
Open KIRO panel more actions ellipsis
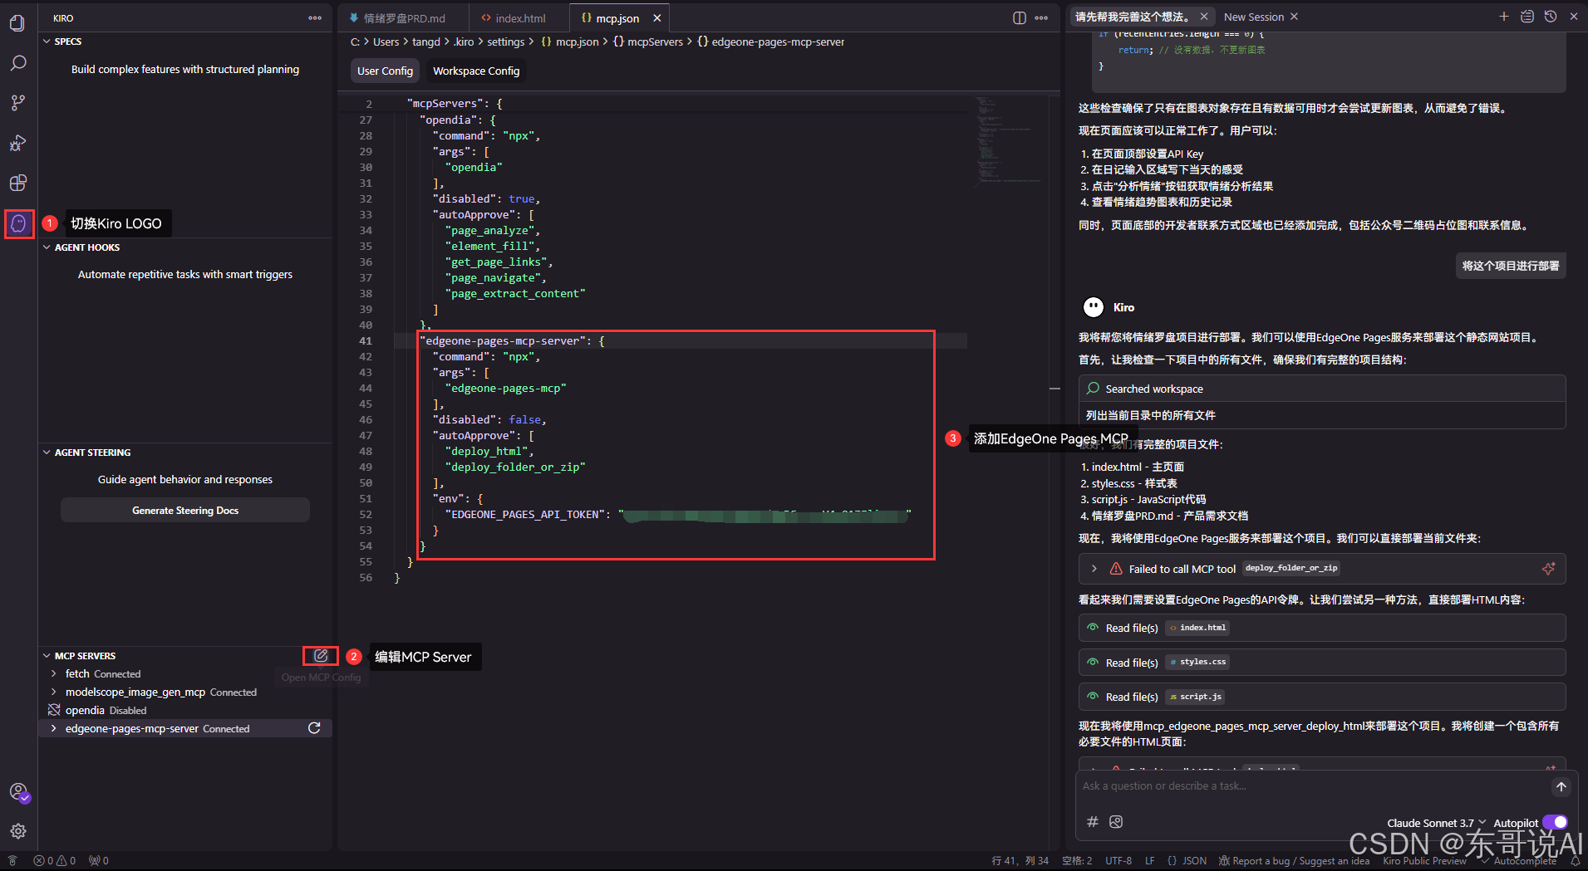click(x=315, y=17)
